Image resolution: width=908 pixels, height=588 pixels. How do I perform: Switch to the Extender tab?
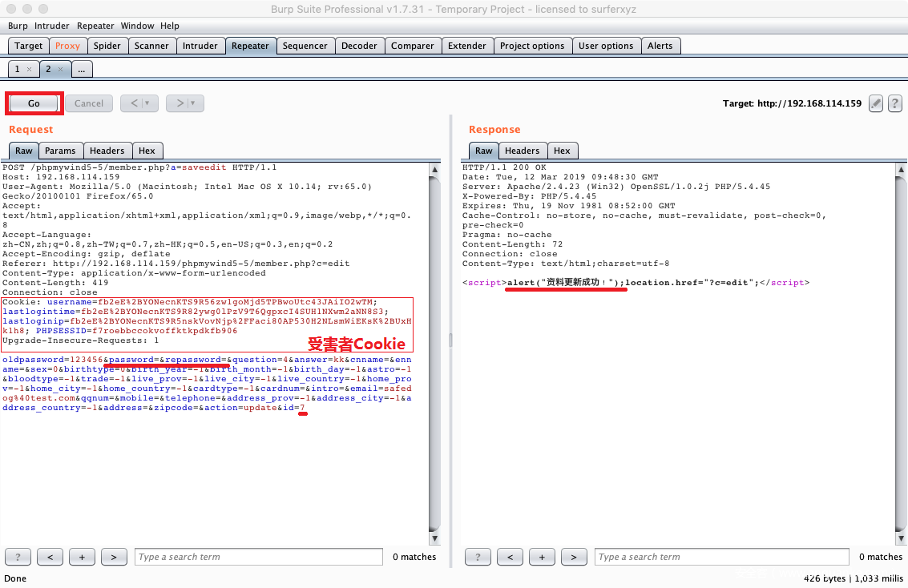pos(467,46)
